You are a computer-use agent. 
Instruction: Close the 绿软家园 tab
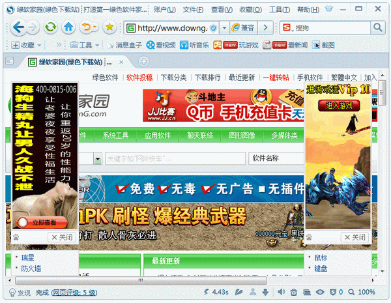coord(121,62)
